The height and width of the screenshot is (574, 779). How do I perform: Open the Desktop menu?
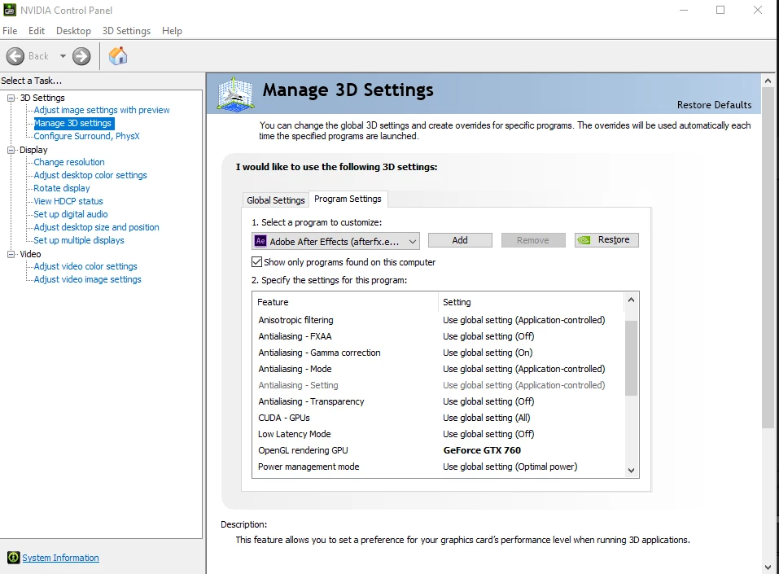click(73, 31)
